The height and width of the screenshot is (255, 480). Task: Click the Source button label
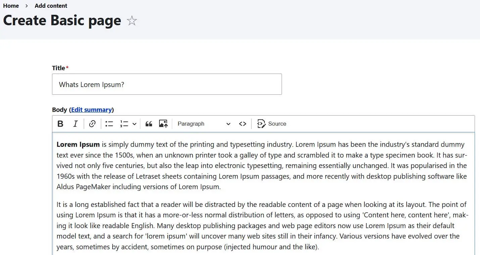pyautogui.click(x=278, y=124)
